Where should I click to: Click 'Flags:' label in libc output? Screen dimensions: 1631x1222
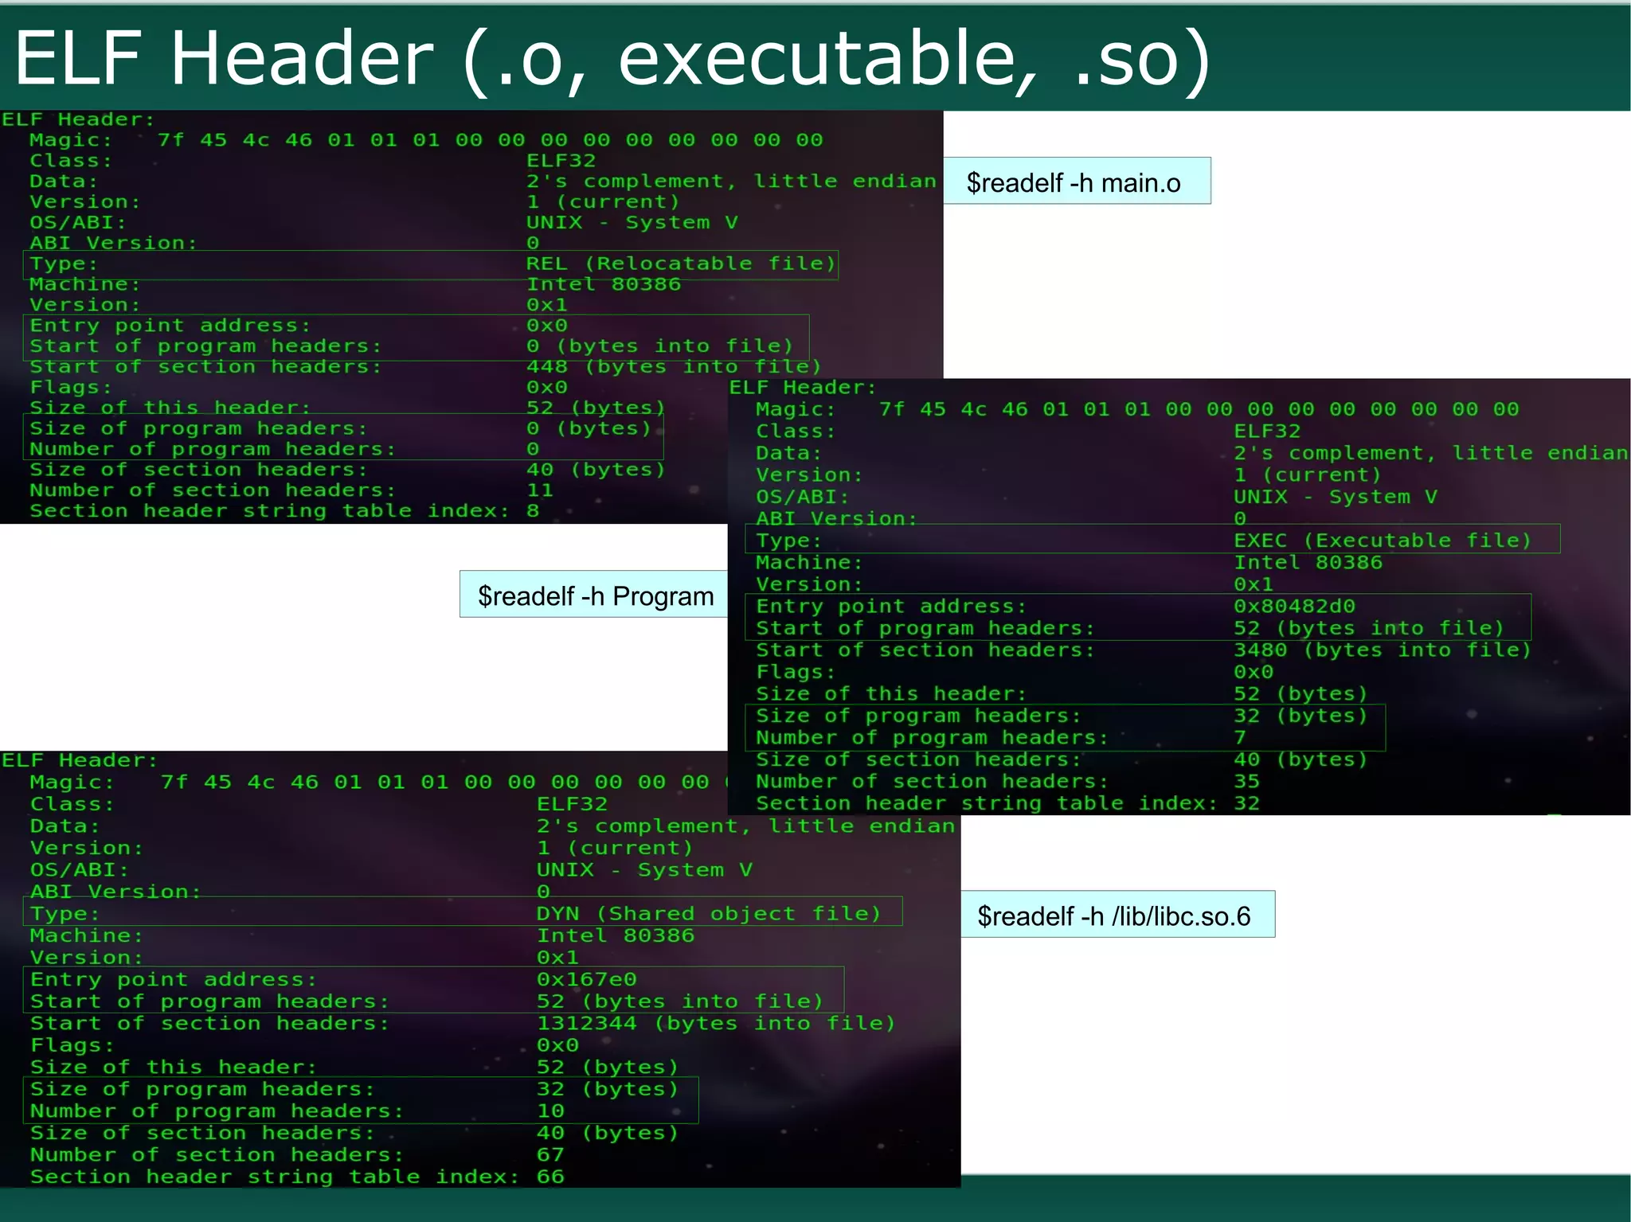pyautogui.click(x=72, y=1044)
